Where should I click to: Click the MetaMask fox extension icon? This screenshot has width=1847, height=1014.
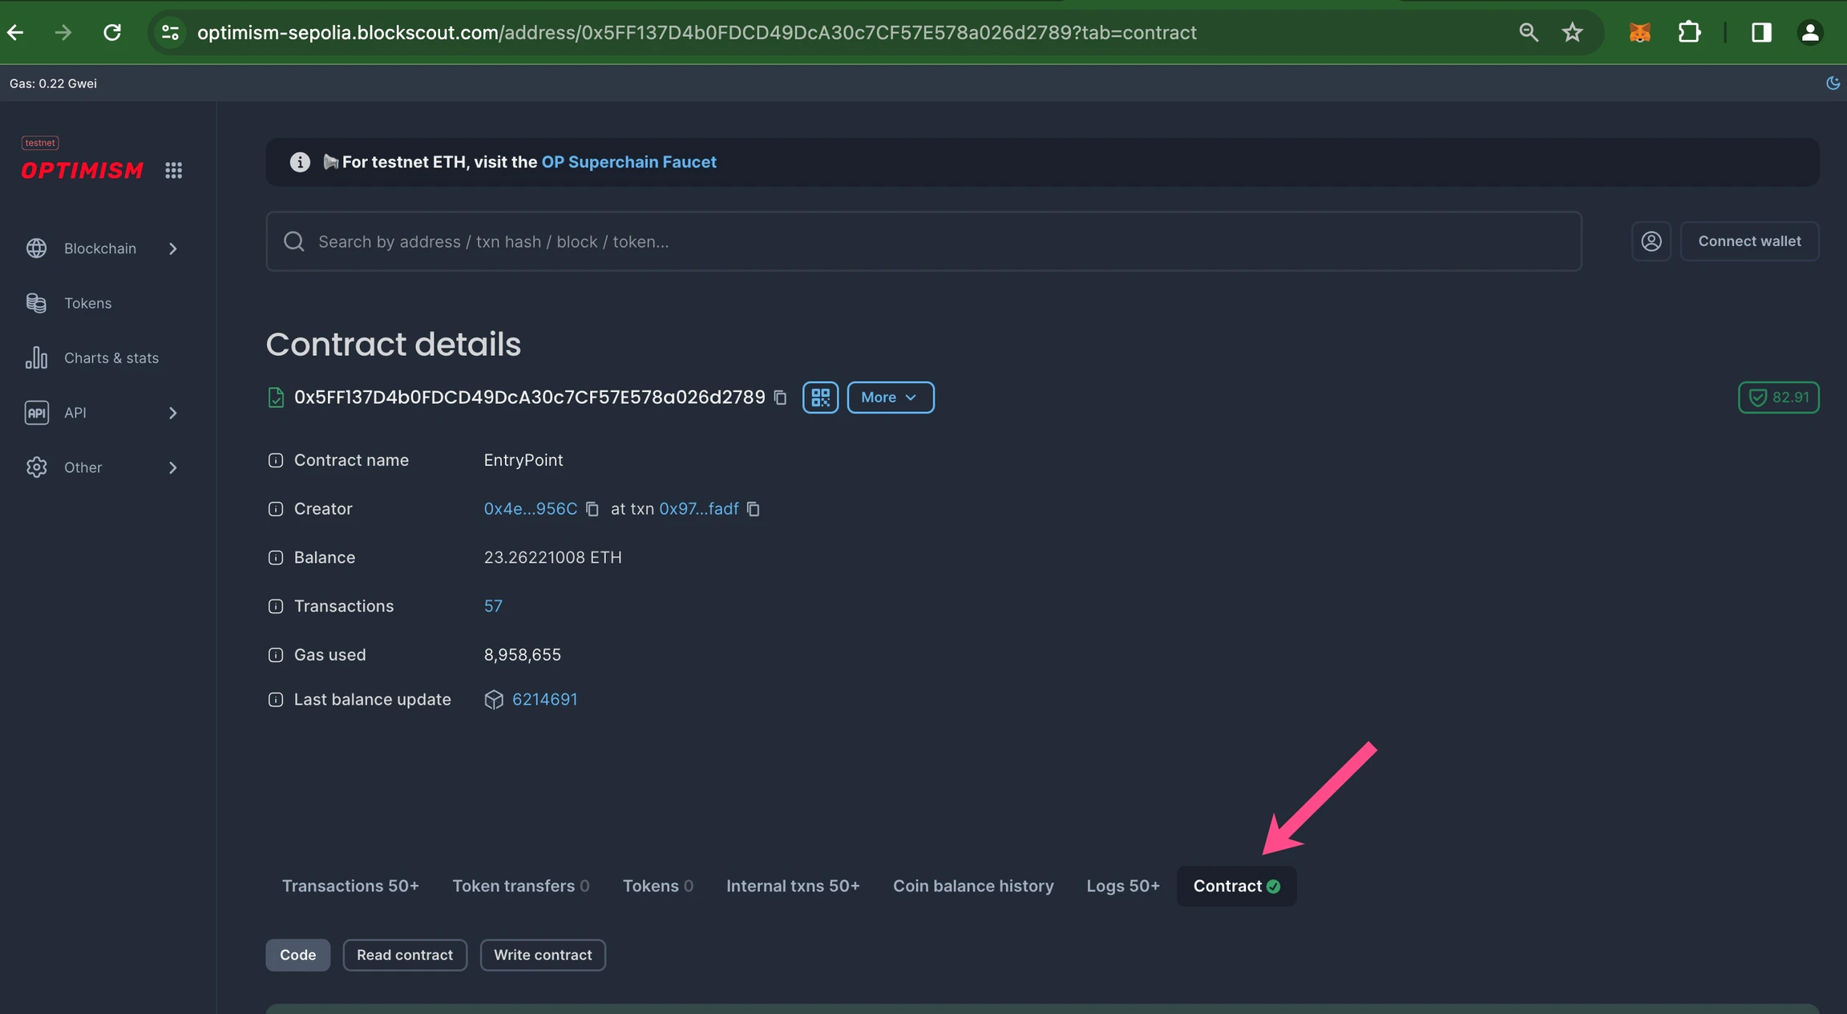coord(1639,32)
